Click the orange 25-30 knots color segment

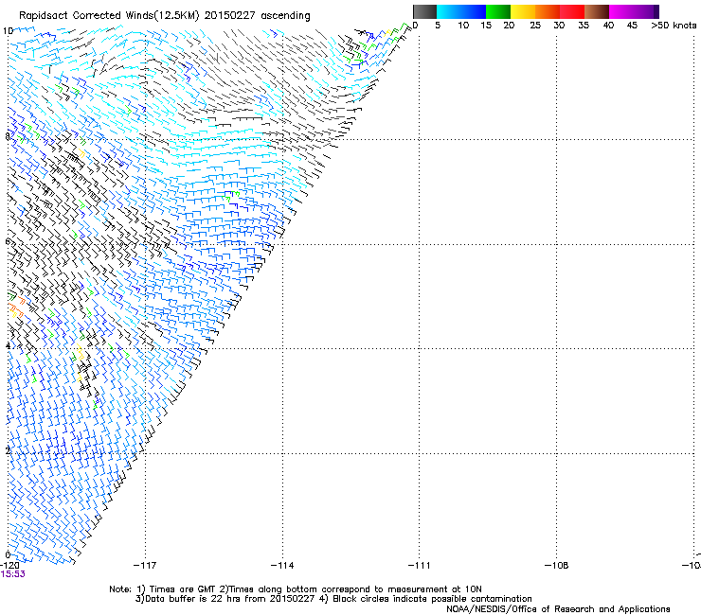point(548,11)
